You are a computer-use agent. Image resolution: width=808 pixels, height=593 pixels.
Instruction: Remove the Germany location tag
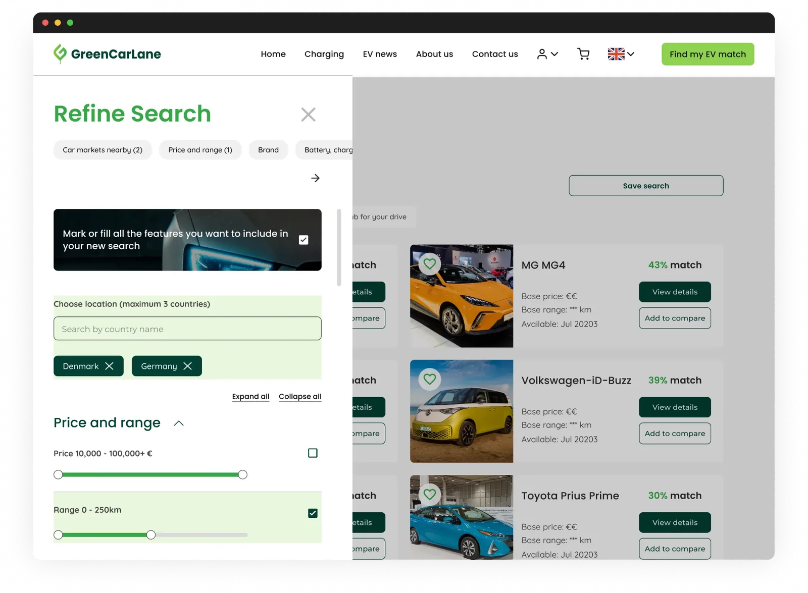coord(187,366)
